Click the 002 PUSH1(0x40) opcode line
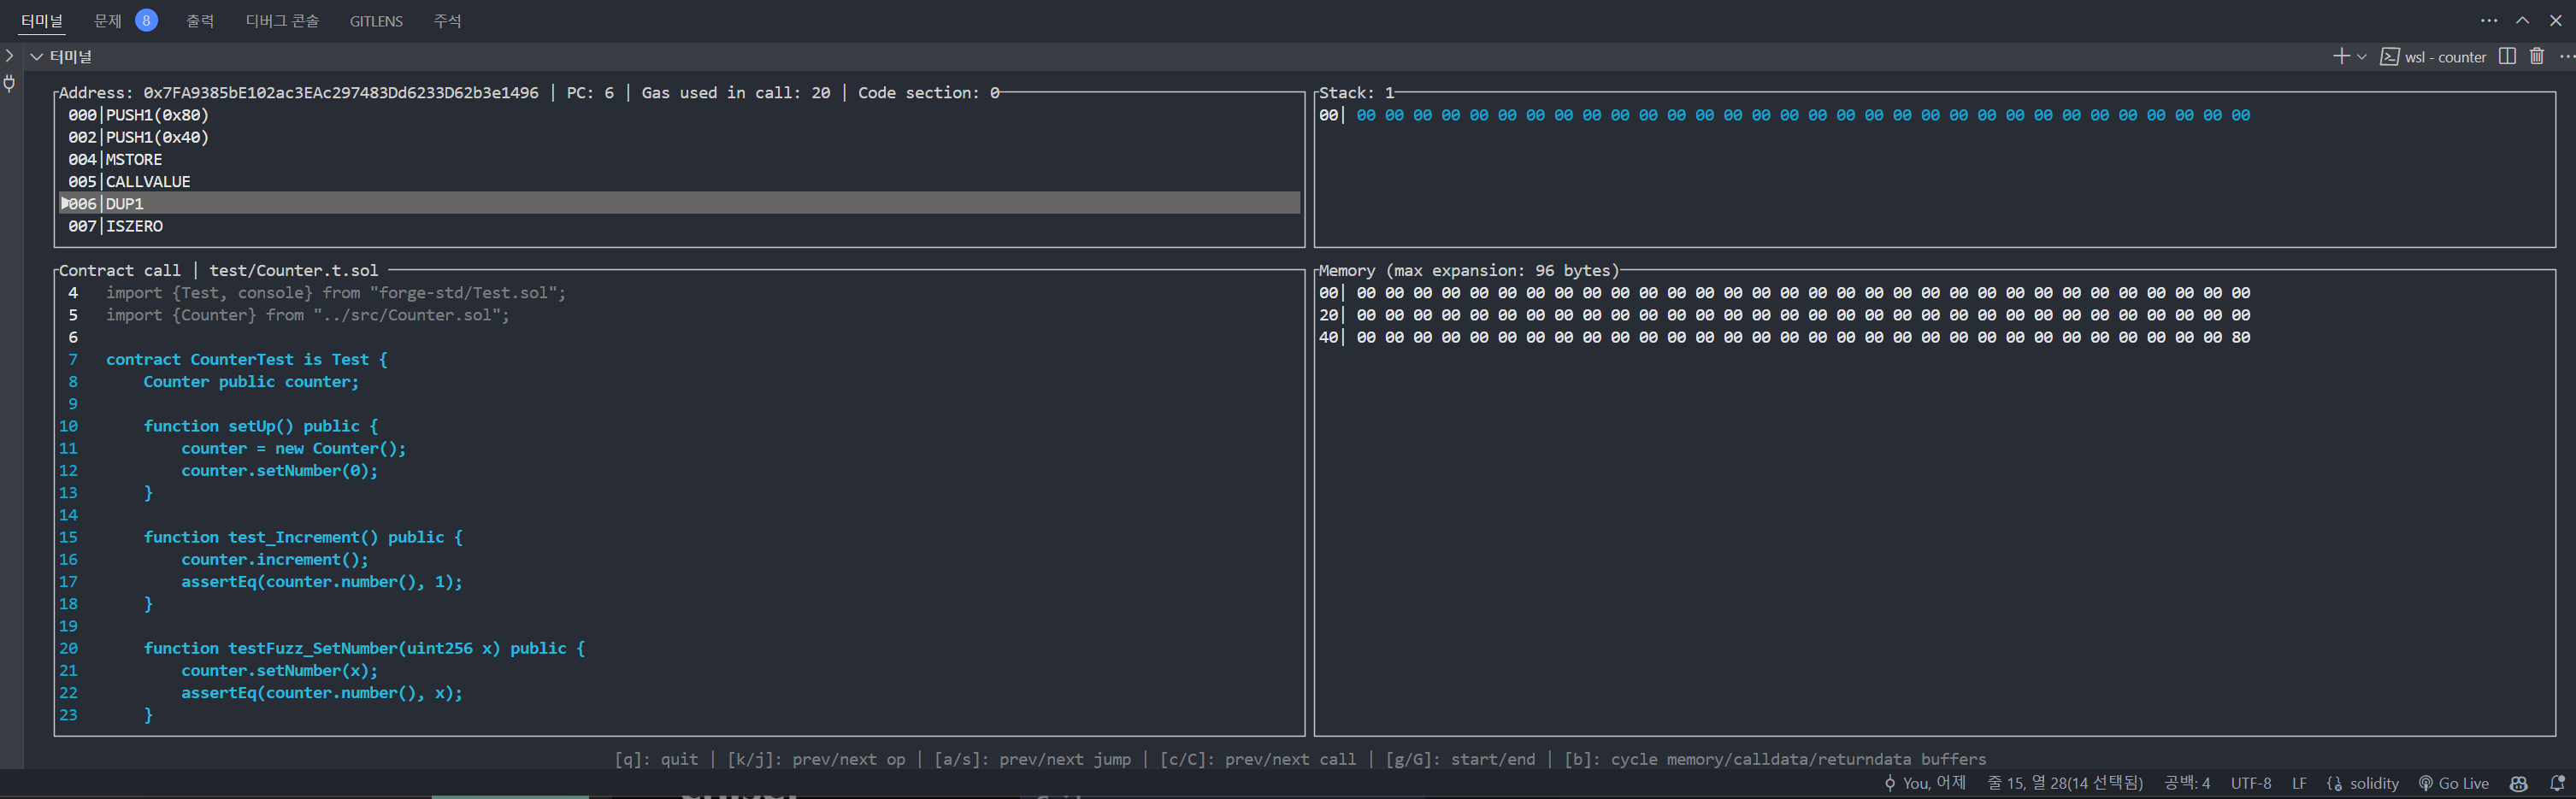Image resolution: width=2576 pixels, height=799 pixels. coord(139,137)
